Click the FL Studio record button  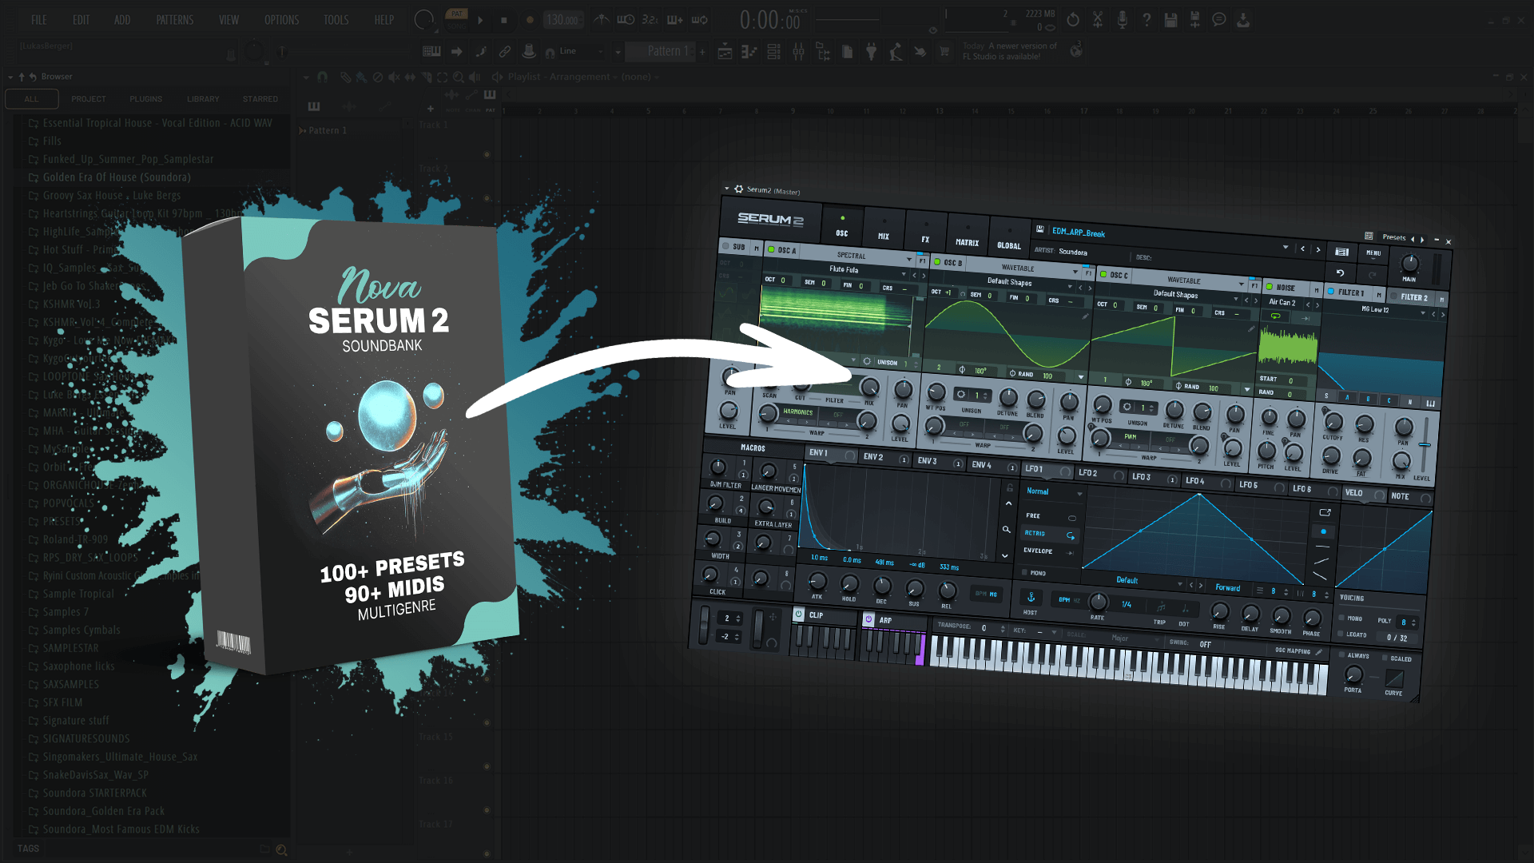[x=529, y=20]
